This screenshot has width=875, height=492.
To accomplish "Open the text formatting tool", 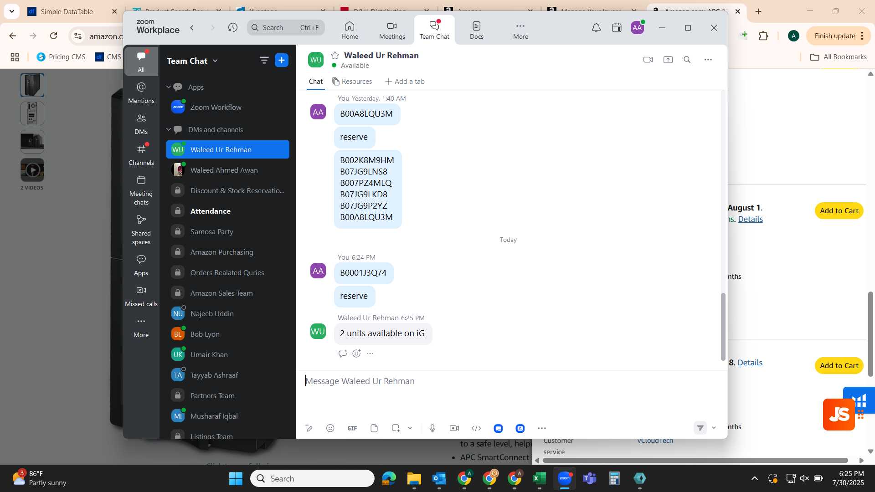I will [x=309, y=428].
